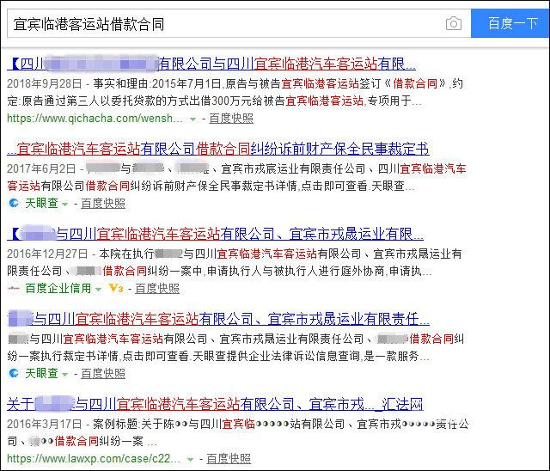Click 天眼查 logo icon under 执行裁定书详情 result

pos(14,373)
